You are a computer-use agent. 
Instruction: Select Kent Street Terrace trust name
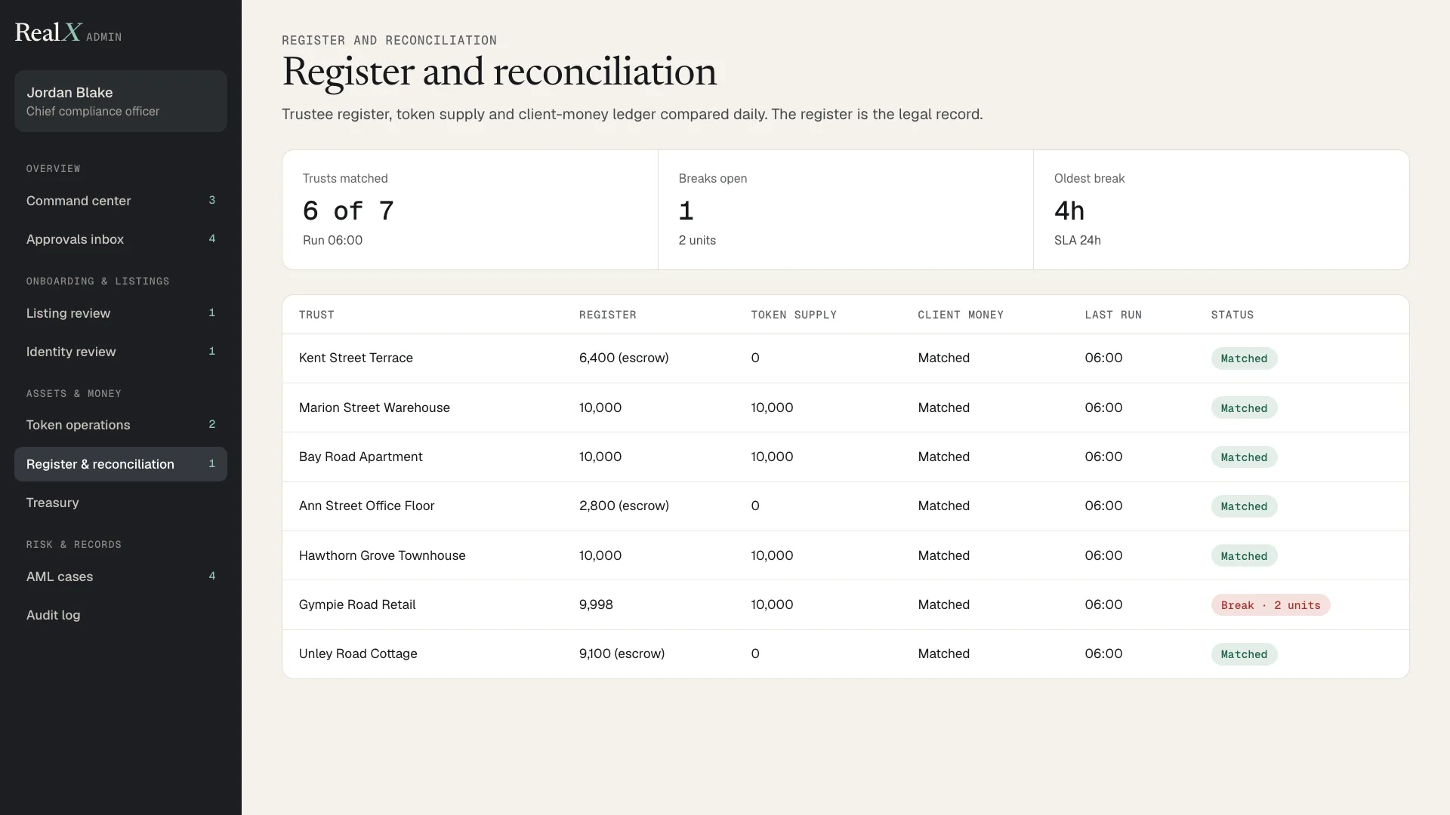click(356, 358)
